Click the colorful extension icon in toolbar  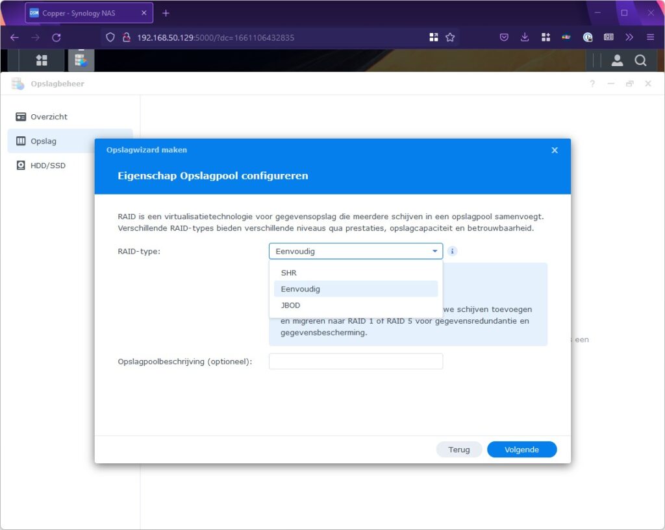[x=566, y=37]
